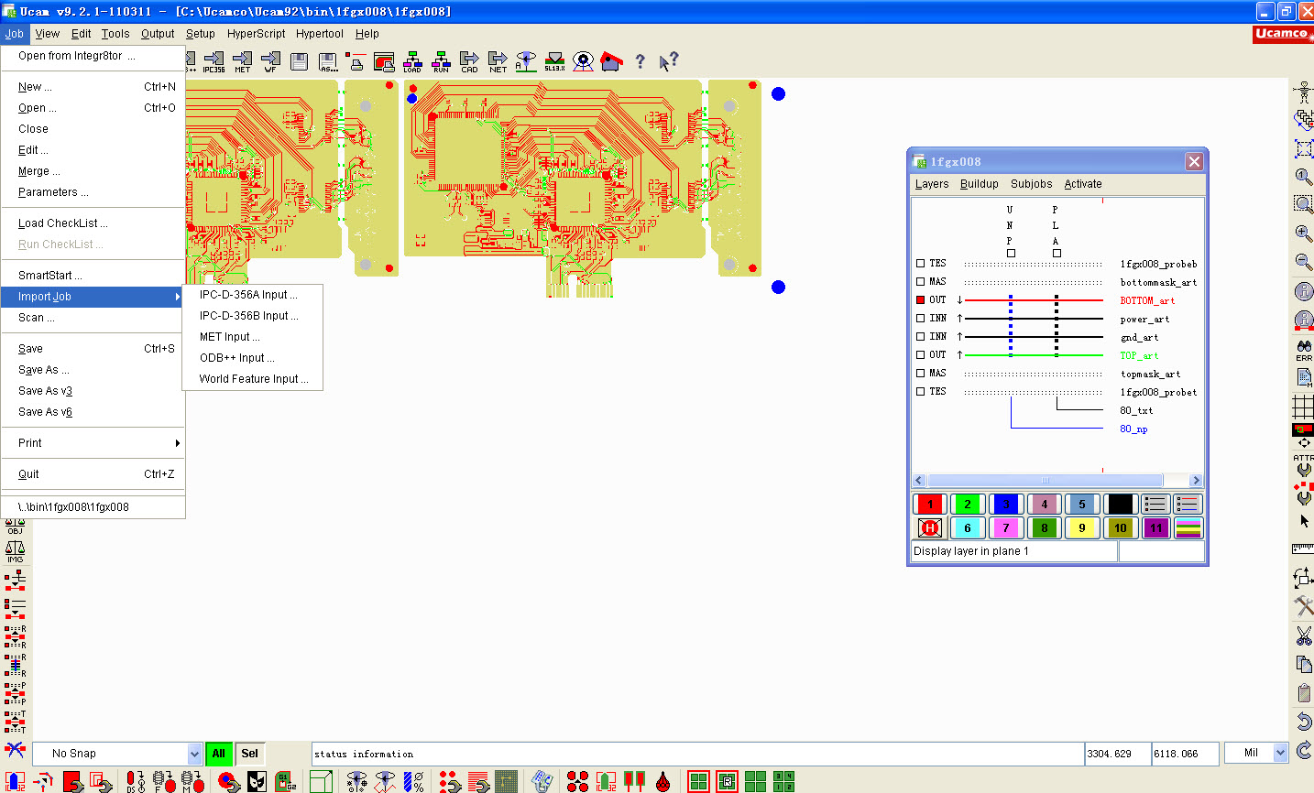Click the question mark help icon

[x=640, y=61]
